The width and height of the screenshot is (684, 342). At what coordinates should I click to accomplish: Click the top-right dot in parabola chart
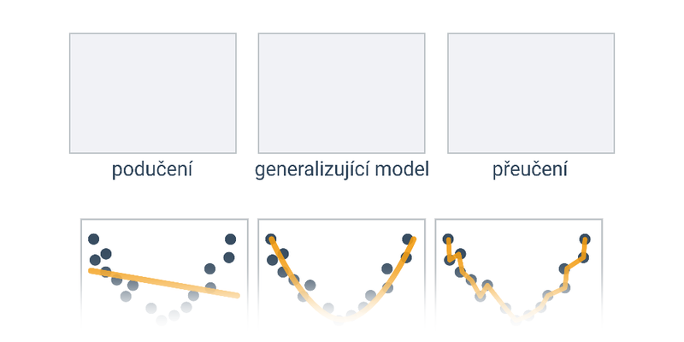tap(408, 239)
